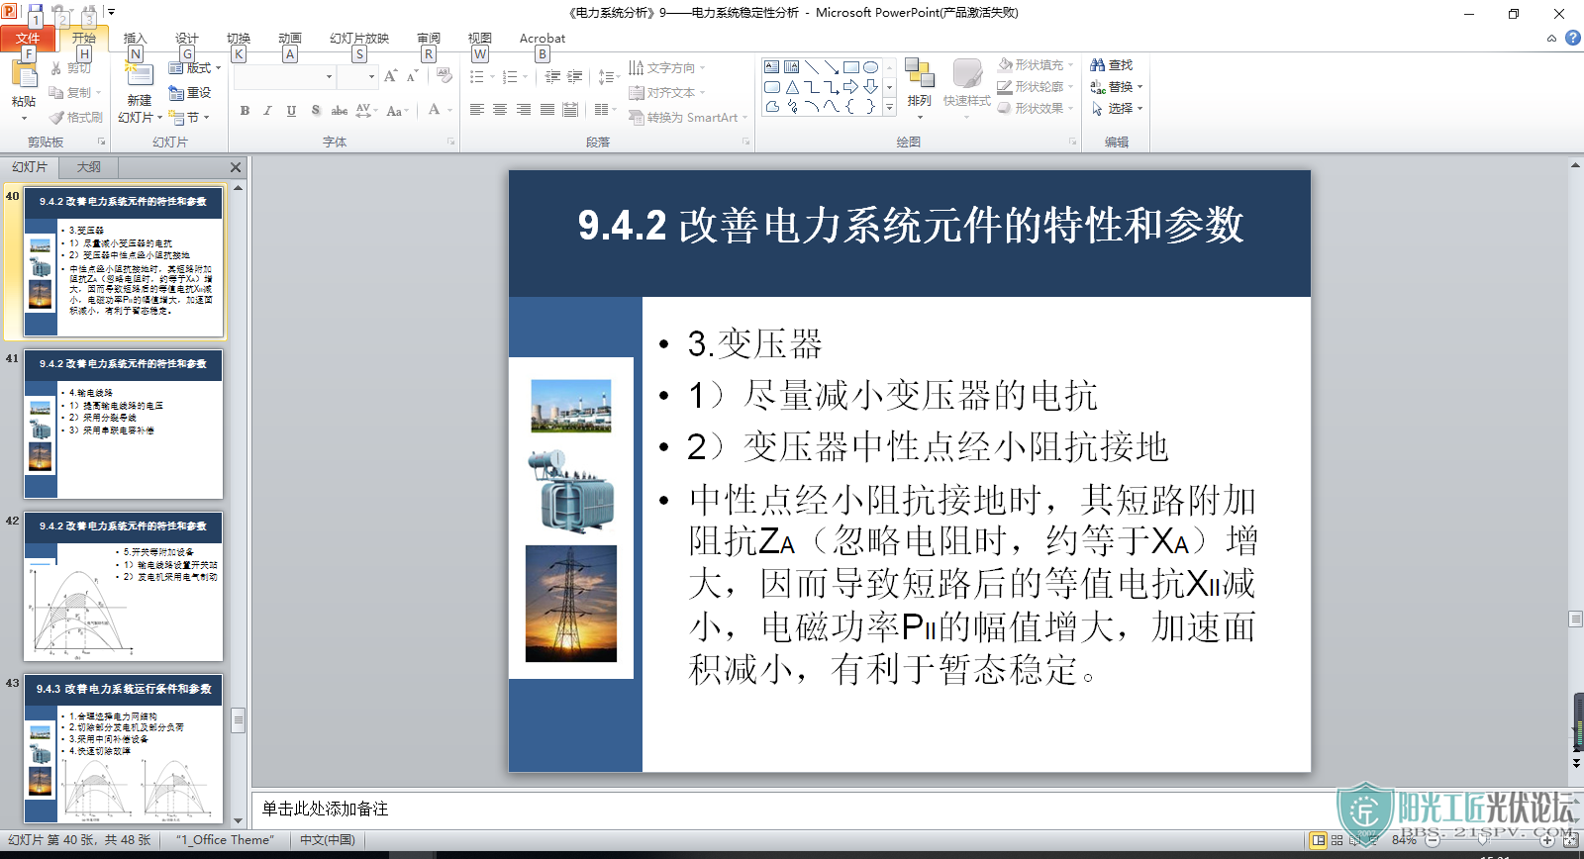This screenshot has height=859, width=1584.
Task: Toggle Underline formatting
Action: (x=291, y=110)
